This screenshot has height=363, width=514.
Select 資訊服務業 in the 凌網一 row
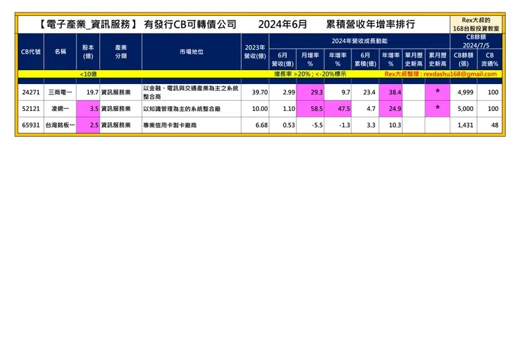pos(116,109)
